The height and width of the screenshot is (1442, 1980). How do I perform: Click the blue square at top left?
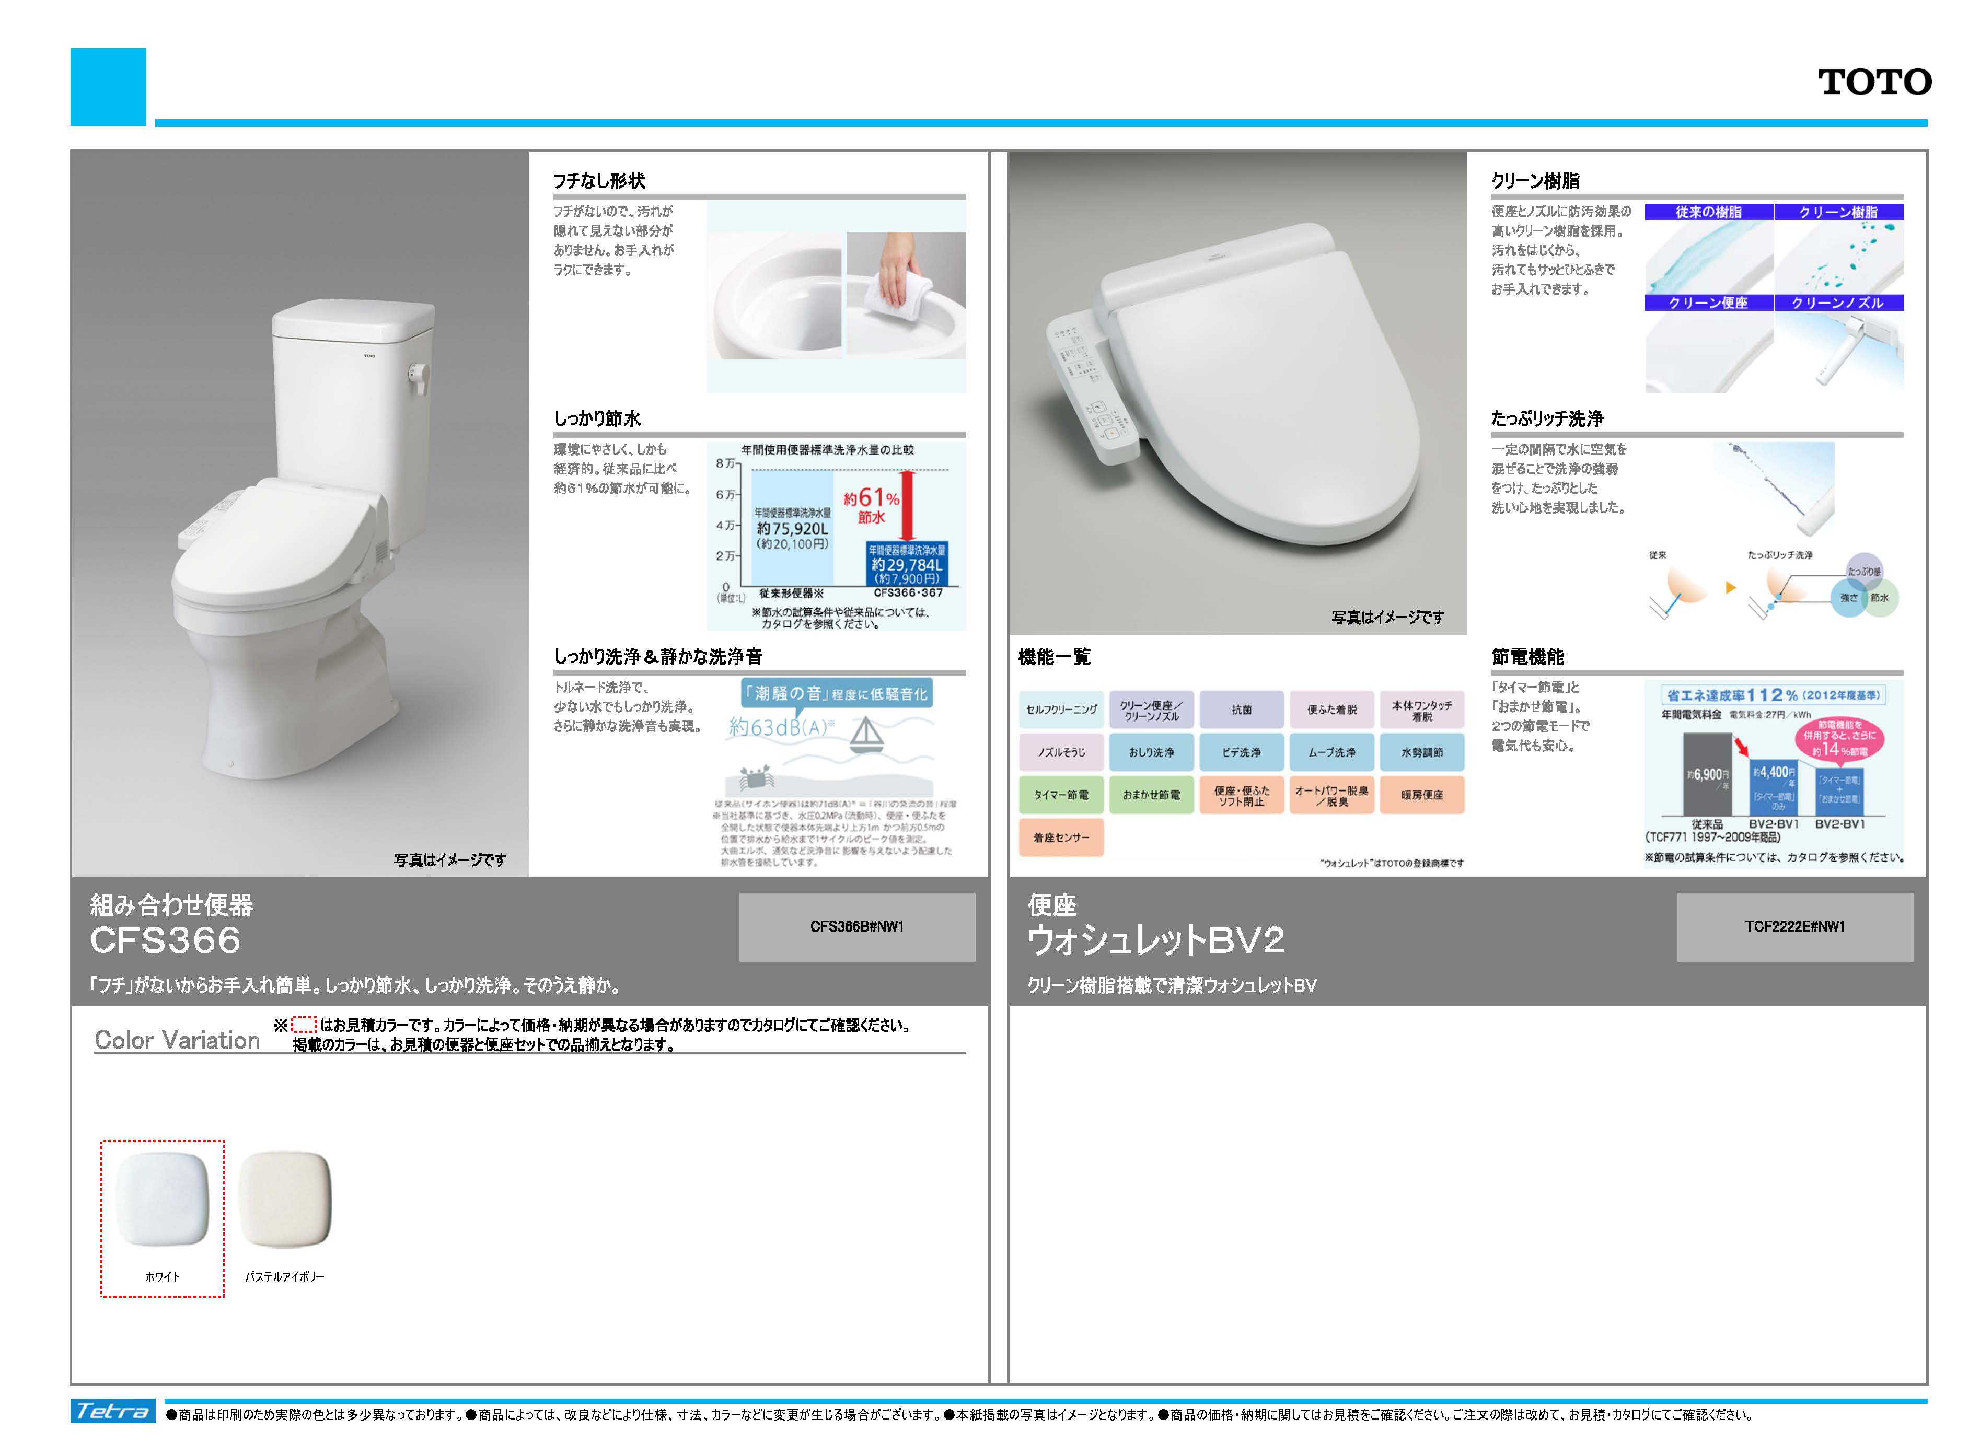tap(108, 86)
